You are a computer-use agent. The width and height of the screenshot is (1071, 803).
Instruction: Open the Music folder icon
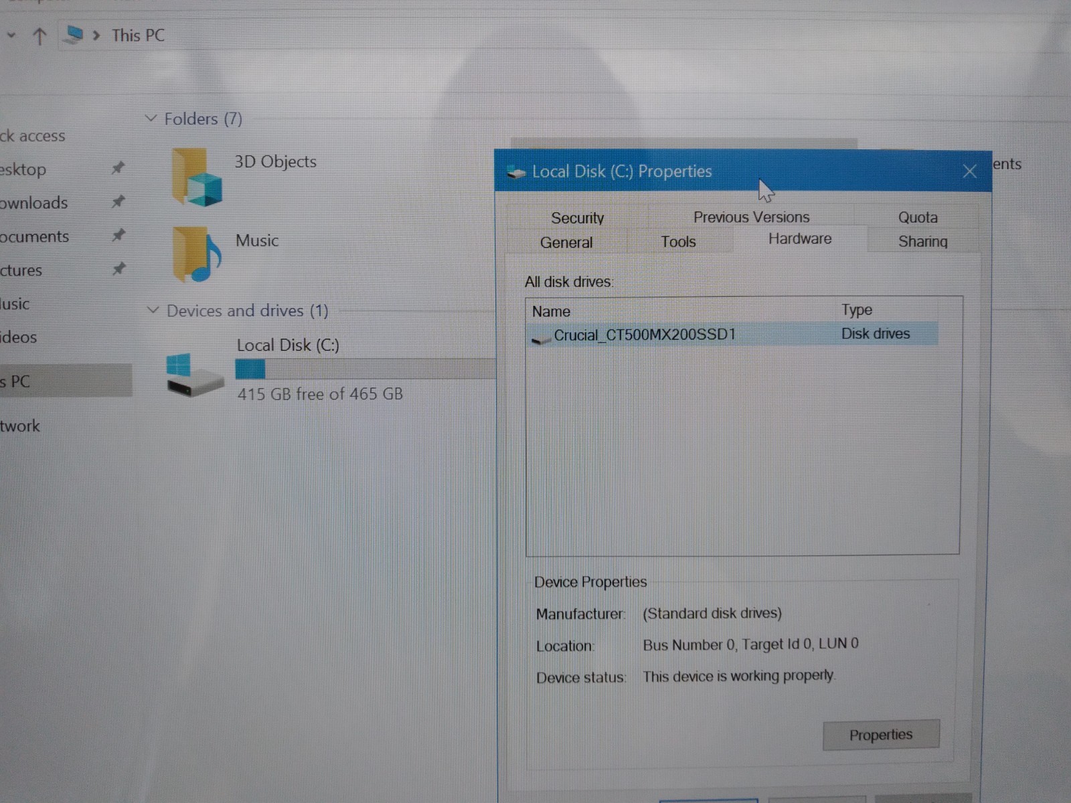tap(196, 254)
